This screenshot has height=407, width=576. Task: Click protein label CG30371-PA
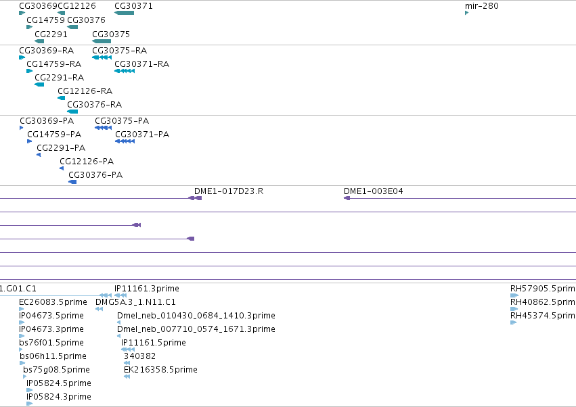tap(142, 135)
